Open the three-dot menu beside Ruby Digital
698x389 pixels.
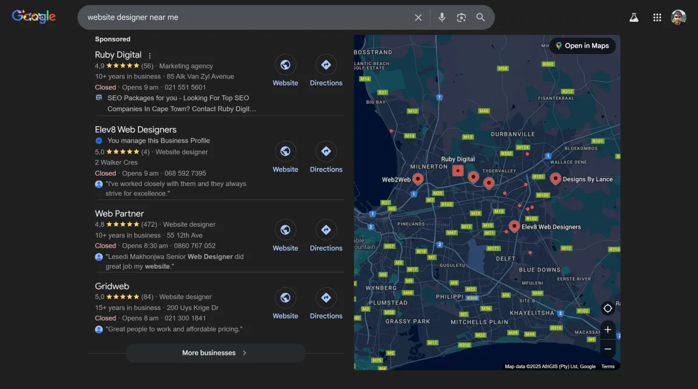click(149, 56)
